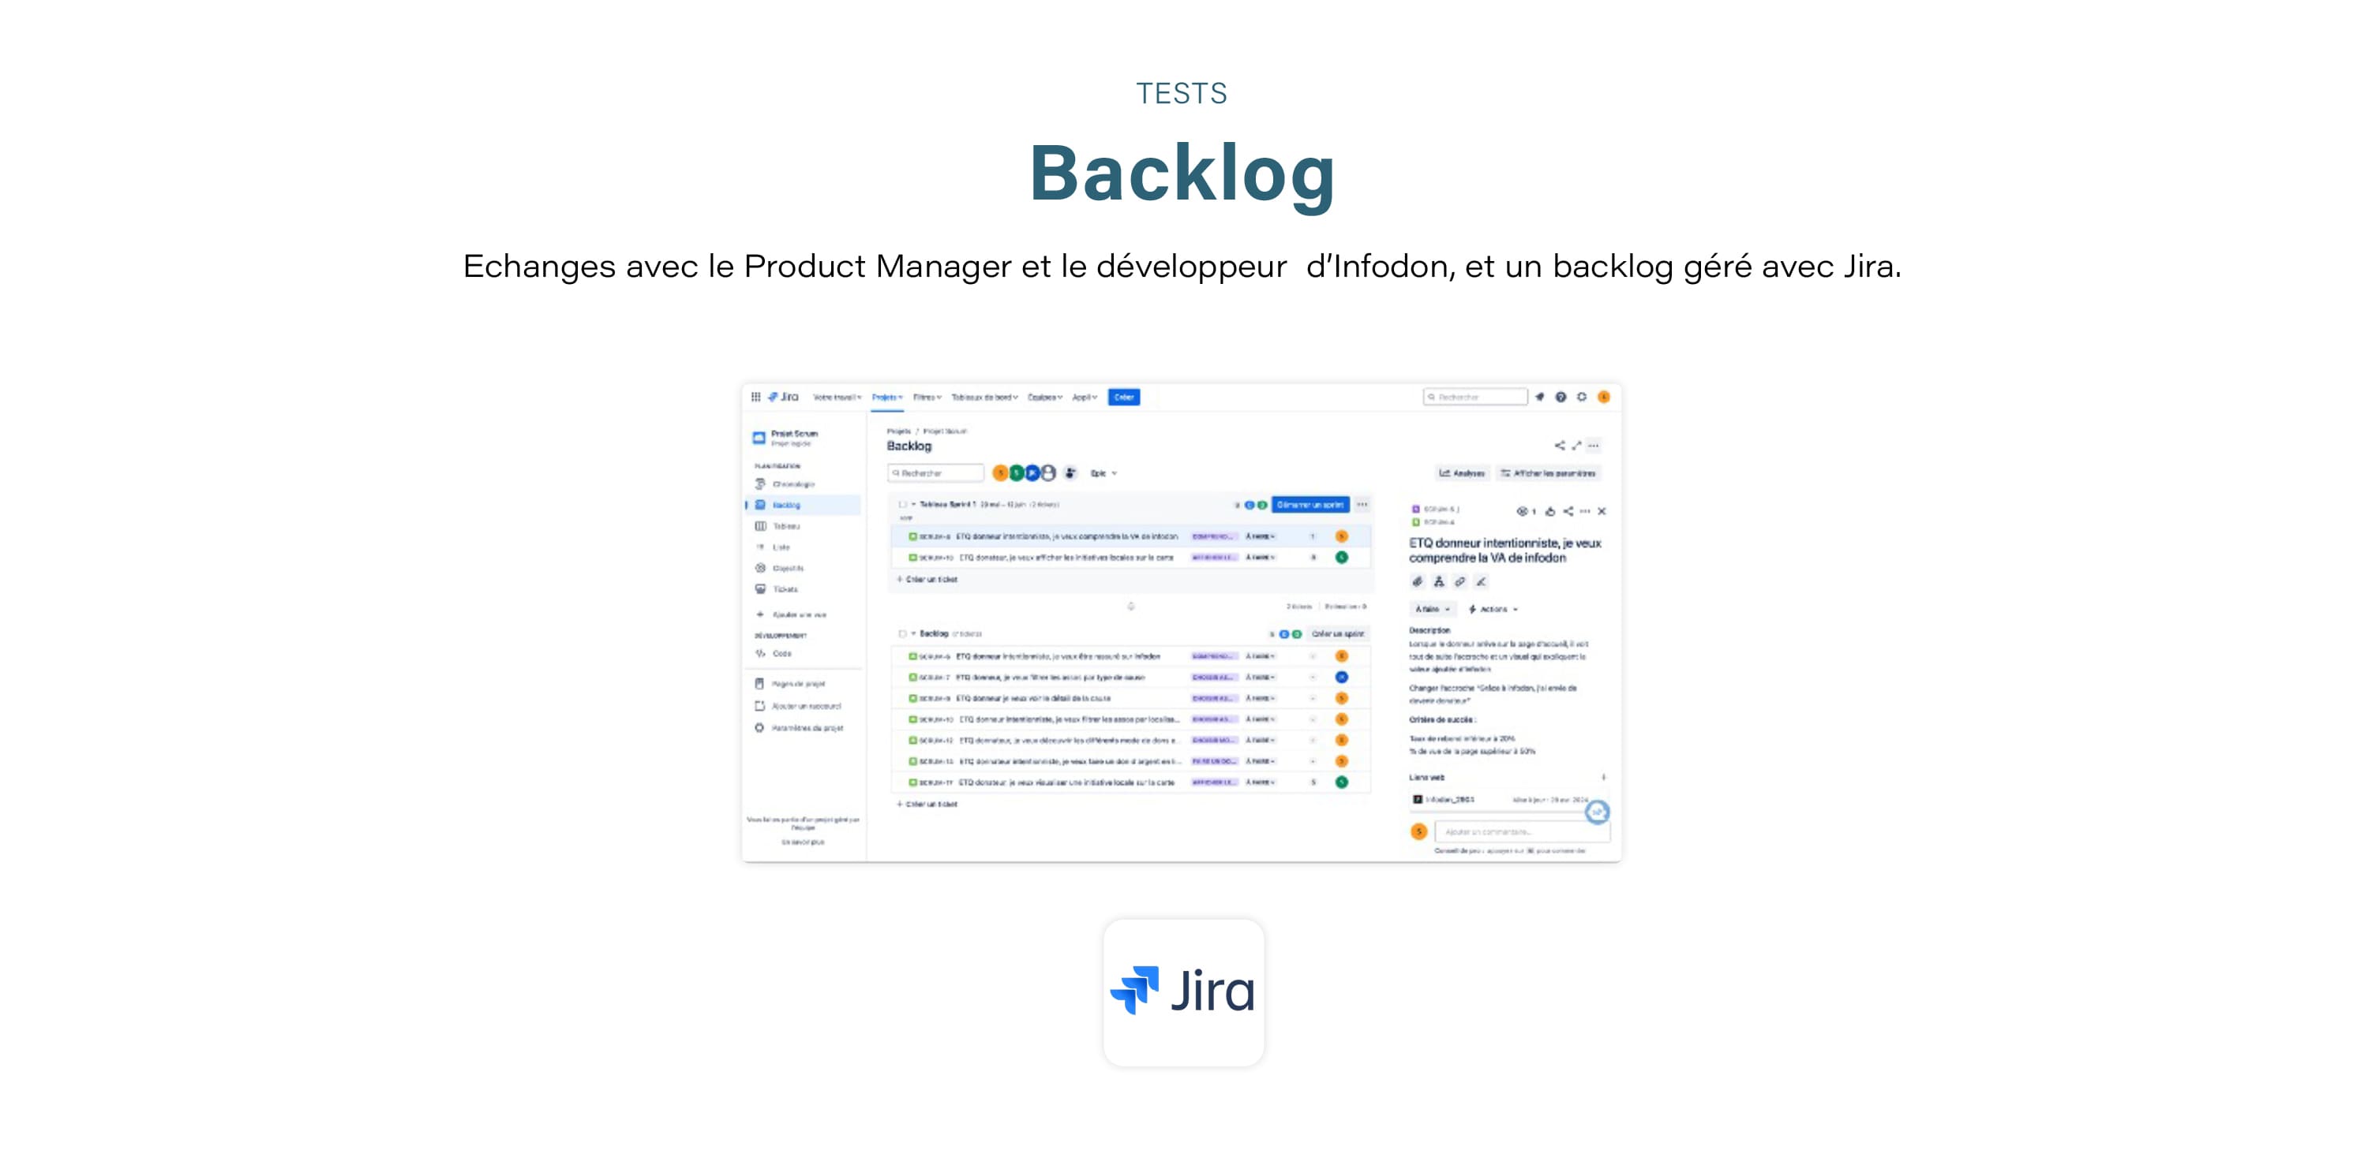The height and width of the screenshot is (1150, 2368).
Task: Open À faire status dropdown on SCRUM-17 row
Action: pyautogui.click(x=1261, y=782)
